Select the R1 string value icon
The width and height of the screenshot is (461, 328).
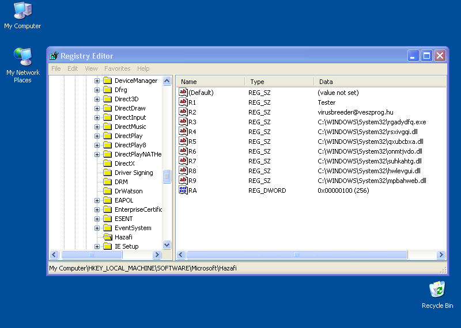tap(183, 102)
